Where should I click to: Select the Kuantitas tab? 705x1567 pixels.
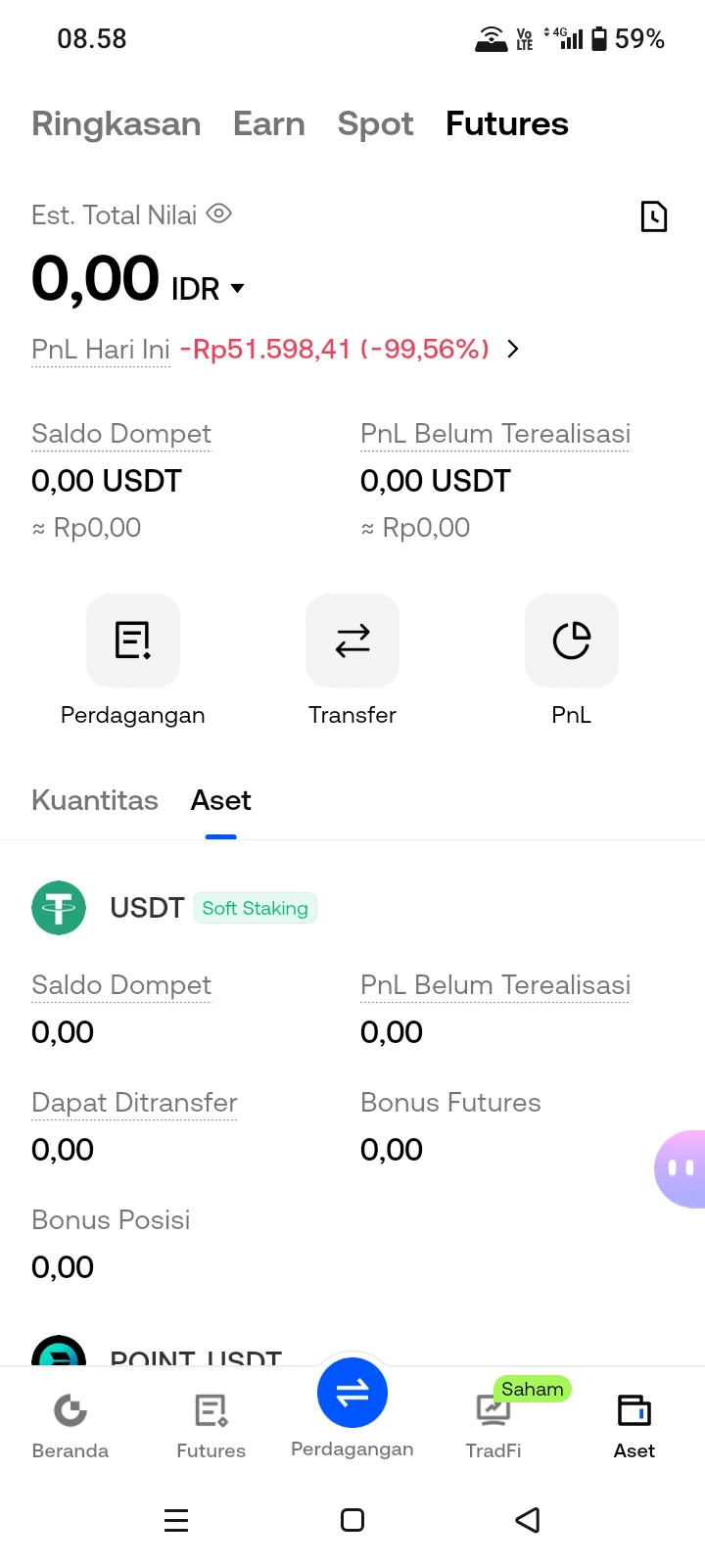(95, 800)
